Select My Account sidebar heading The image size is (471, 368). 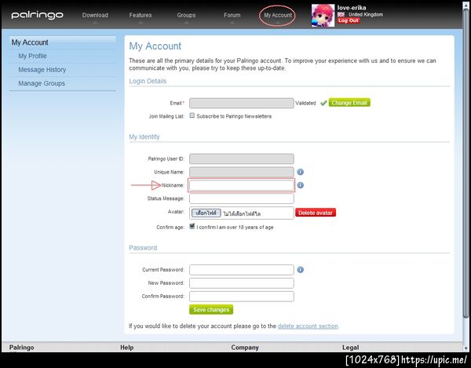(30, 42)
